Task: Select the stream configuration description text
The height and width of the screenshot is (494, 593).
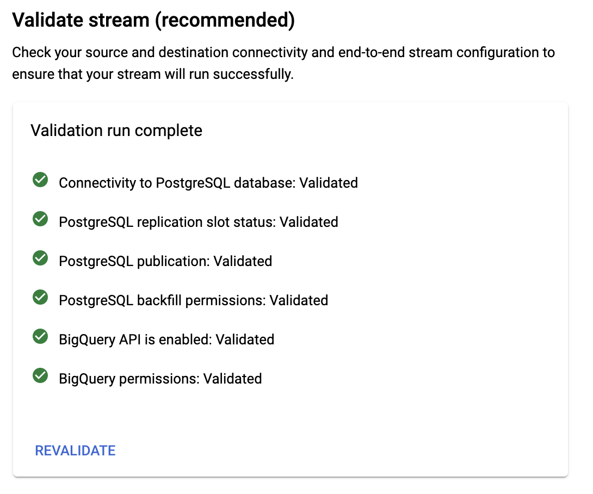Action: coord(283,63)
